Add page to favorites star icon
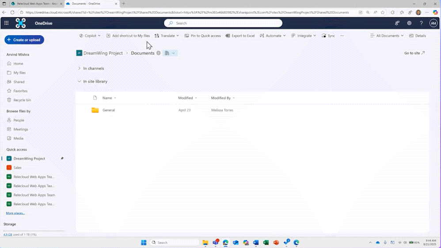The height and width of the screenshot is (248, 441). pyautogui.click(x=383, y=12)
